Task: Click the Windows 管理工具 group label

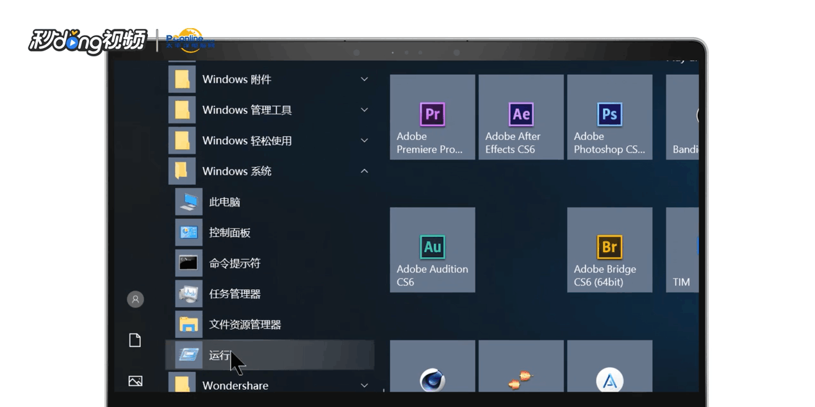Action: pyautogui.click(x=247, y=110)
